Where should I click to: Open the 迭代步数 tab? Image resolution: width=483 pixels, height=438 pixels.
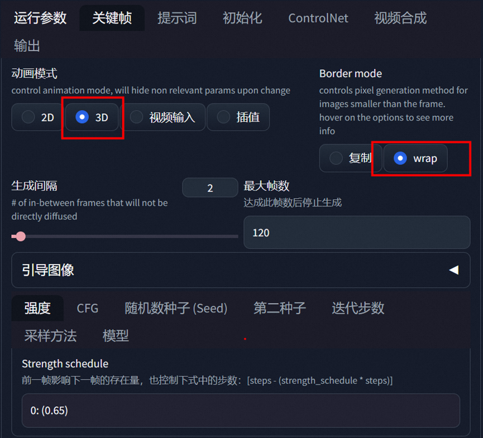(x=358, y=308)
